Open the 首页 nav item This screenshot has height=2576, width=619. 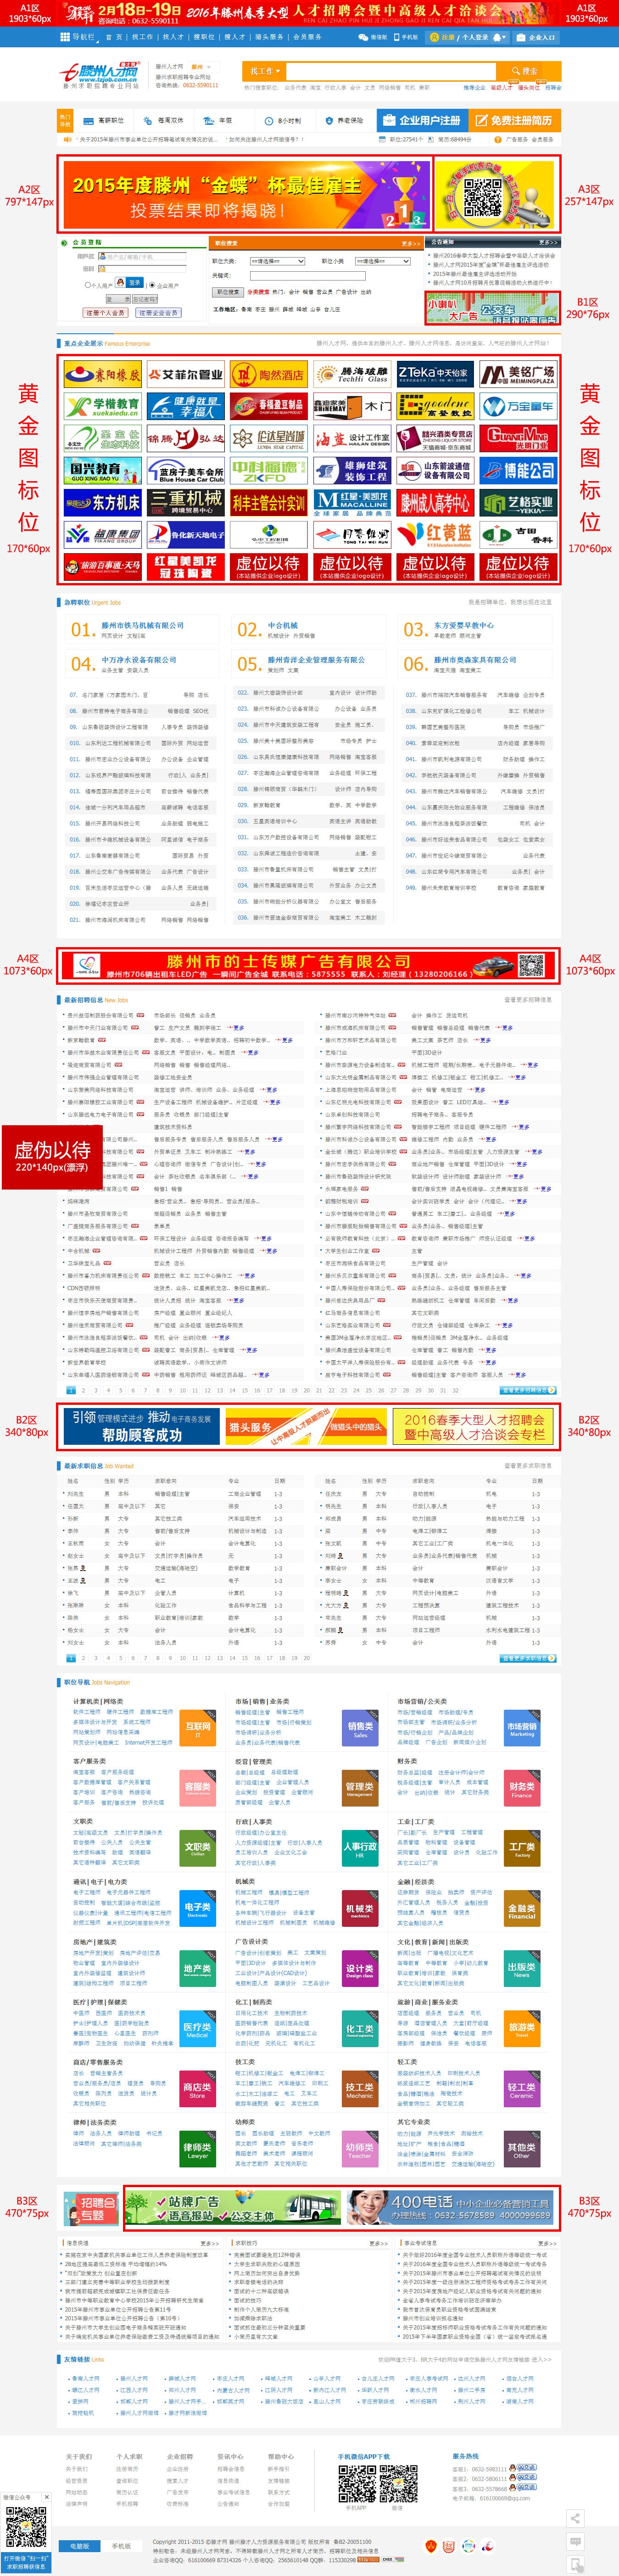pos(116,37)
